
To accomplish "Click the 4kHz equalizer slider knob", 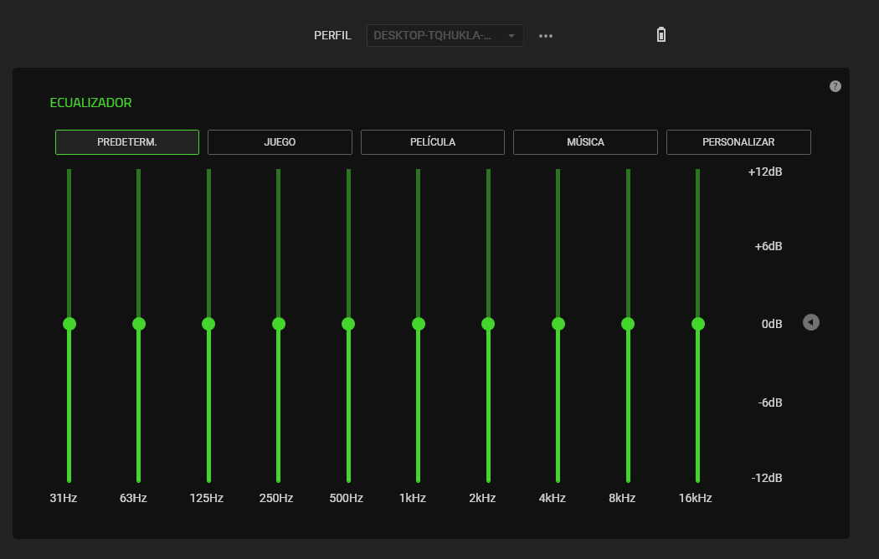I will 558,324.
